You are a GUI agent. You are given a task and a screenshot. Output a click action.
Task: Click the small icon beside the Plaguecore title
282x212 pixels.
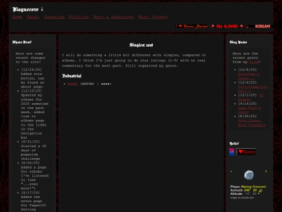[42, 9]
